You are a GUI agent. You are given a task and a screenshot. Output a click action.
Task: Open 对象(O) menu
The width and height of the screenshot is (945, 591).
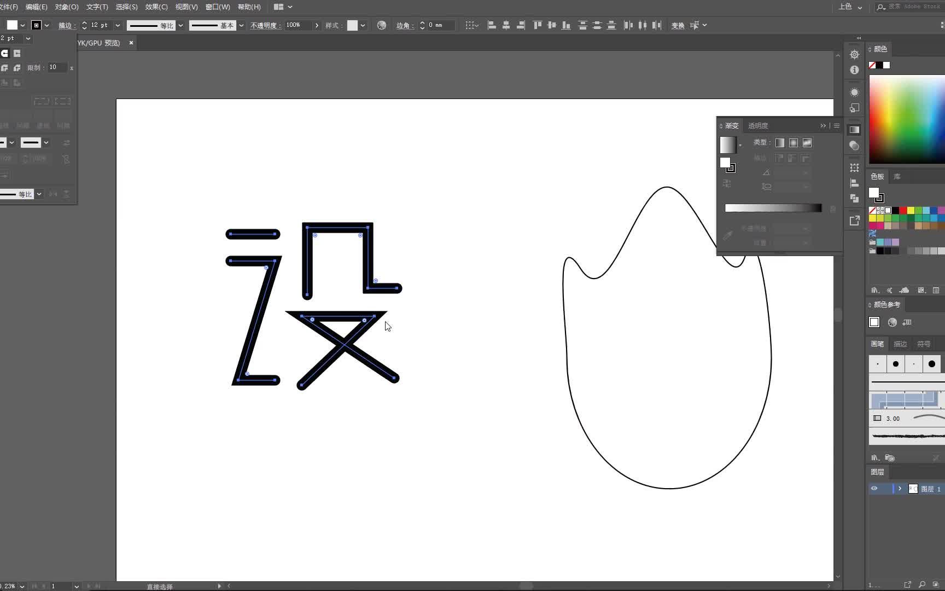coord(67,7)
